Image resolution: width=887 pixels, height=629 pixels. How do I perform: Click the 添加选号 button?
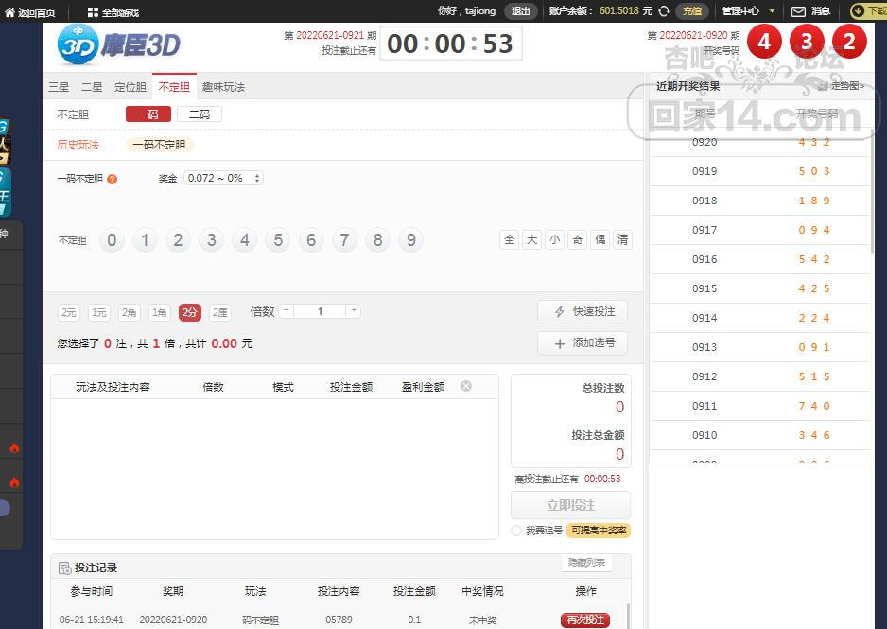tap(583, 343)
